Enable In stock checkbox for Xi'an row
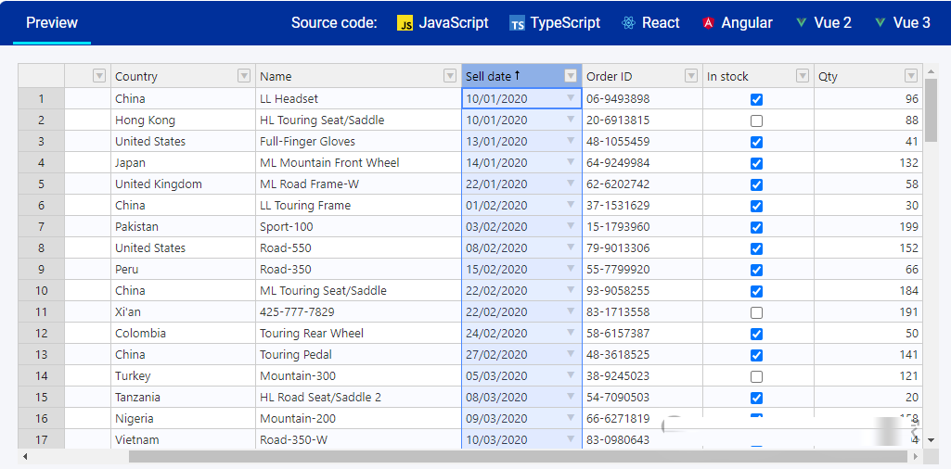 [x=756, y=312]
